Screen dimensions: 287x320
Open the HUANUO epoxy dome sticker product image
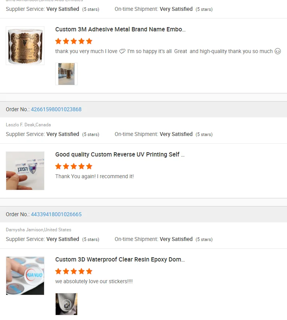(x=25, y=275)
